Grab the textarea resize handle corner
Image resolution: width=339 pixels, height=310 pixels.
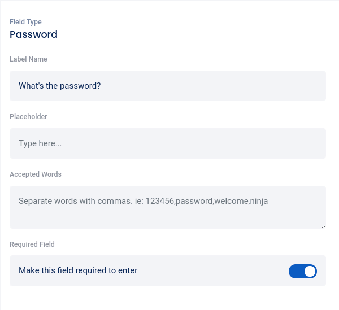[323, 226]
